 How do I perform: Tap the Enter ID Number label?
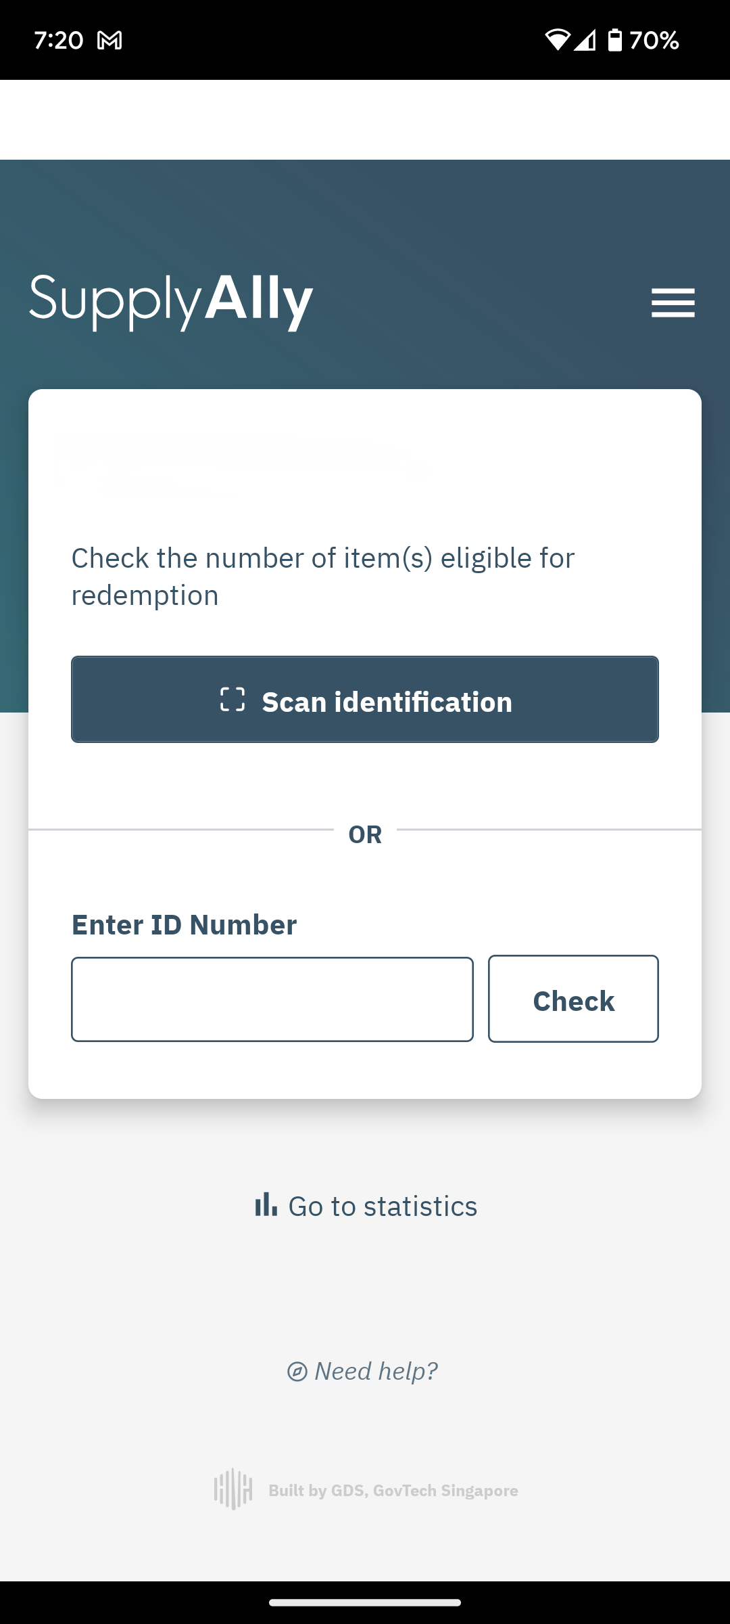click(185, 925)
